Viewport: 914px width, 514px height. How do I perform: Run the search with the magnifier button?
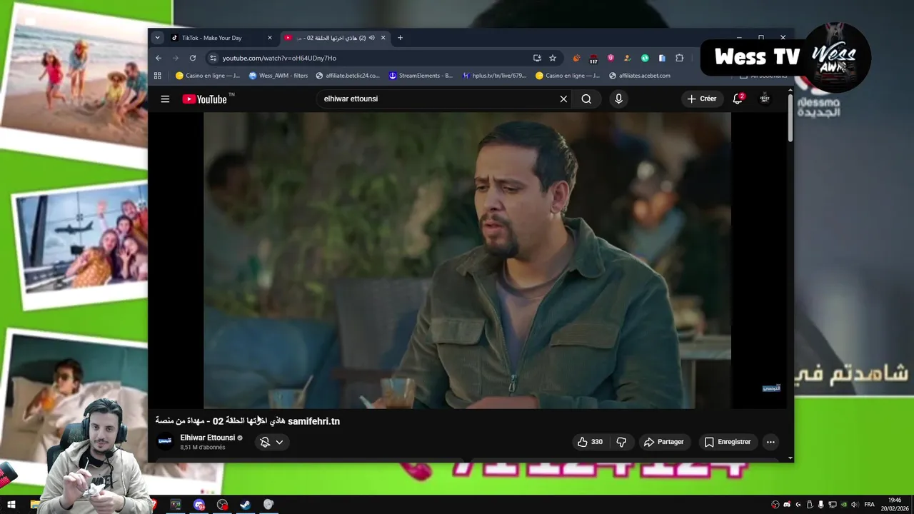click(x=586, y=99)
